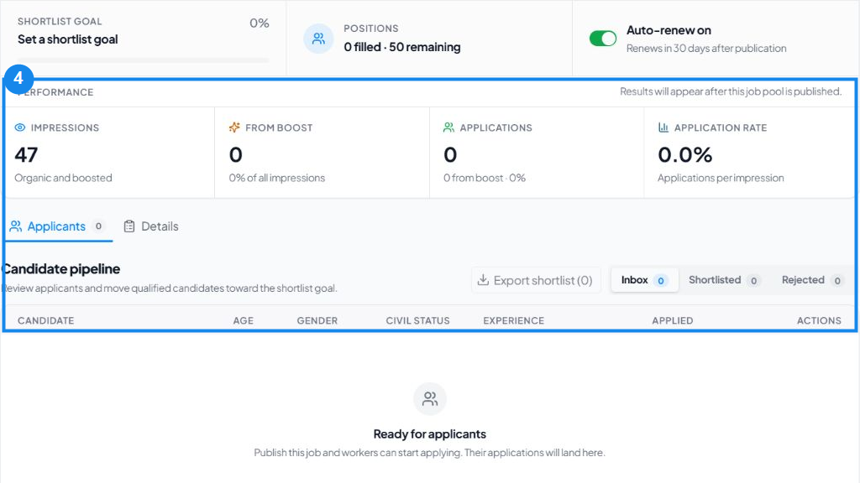Screen dimensions: 860x483
Task: View the Rejected candidates tab
Action: pos(812,280)
